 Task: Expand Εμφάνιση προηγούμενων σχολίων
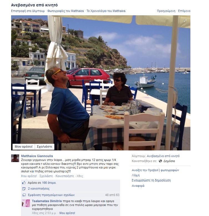51,195
